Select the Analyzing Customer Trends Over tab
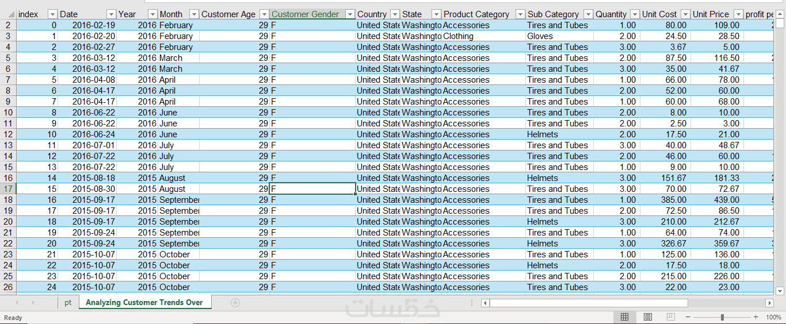Image resolution: width=786 pixels, height=324 pixels. click(144, 303)
